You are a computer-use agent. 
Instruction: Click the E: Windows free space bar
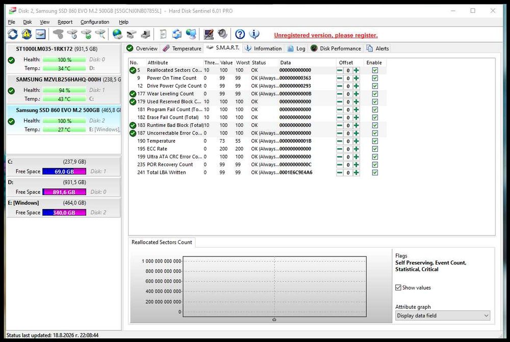point(64,213)
